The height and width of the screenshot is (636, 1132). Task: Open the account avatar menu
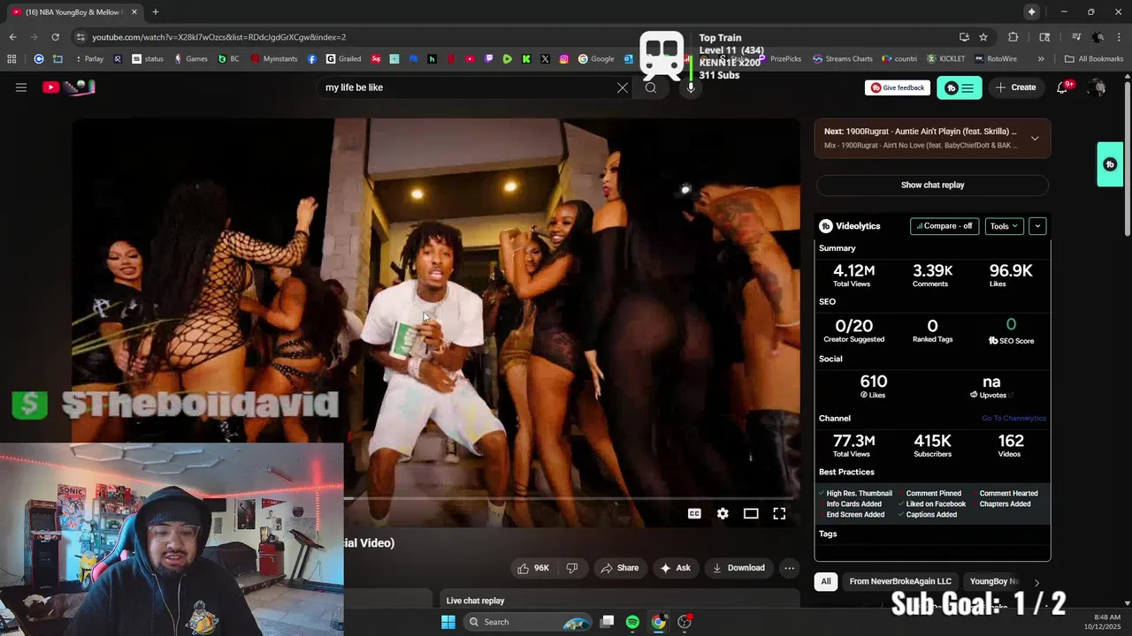point(1098,87)
